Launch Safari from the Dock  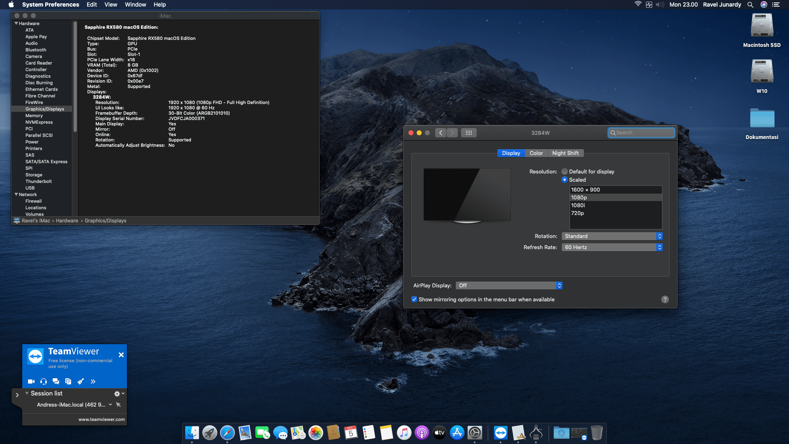tap(227, 432)
